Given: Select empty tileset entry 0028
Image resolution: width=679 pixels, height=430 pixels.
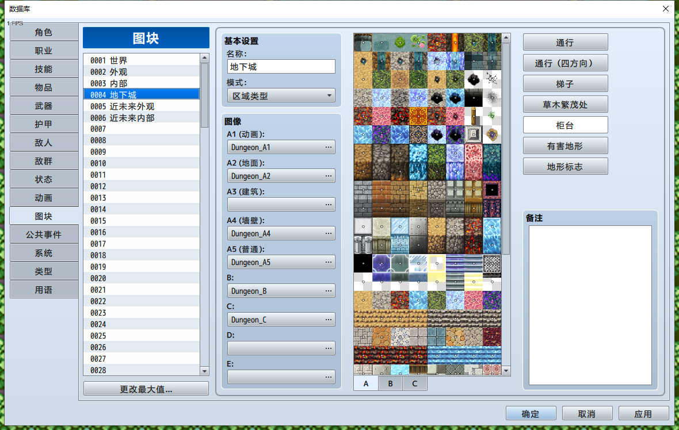Looking at the screenshot, I should point(141,370).
